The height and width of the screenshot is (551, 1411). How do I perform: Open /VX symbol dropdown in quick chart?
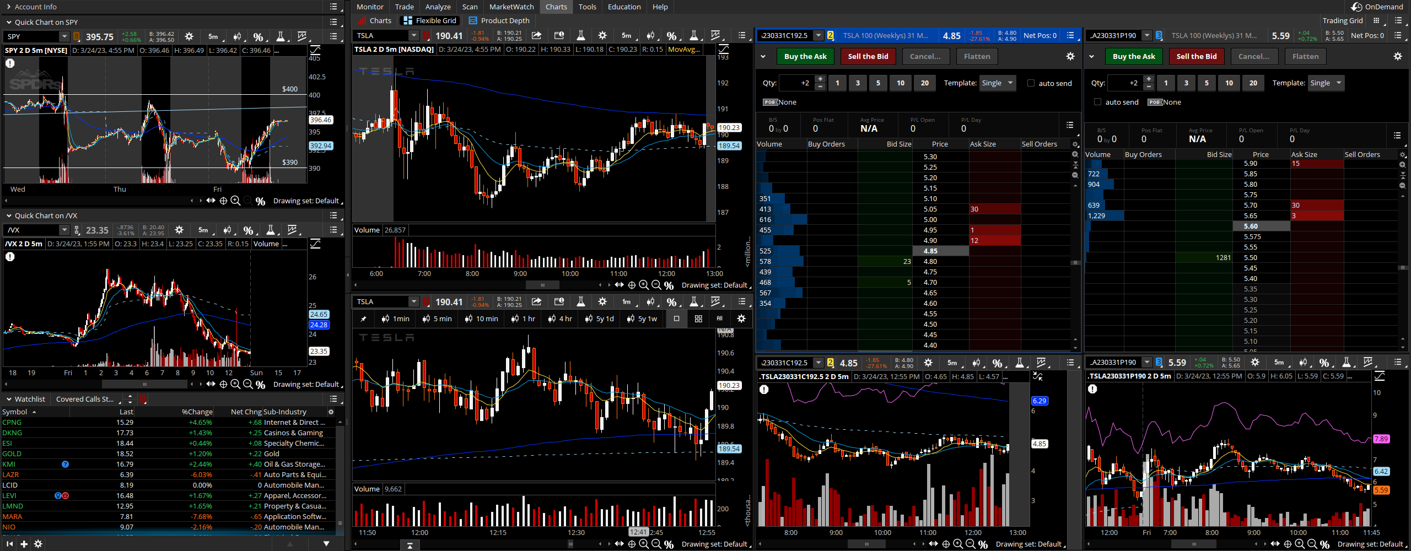[x=64, y=230]
